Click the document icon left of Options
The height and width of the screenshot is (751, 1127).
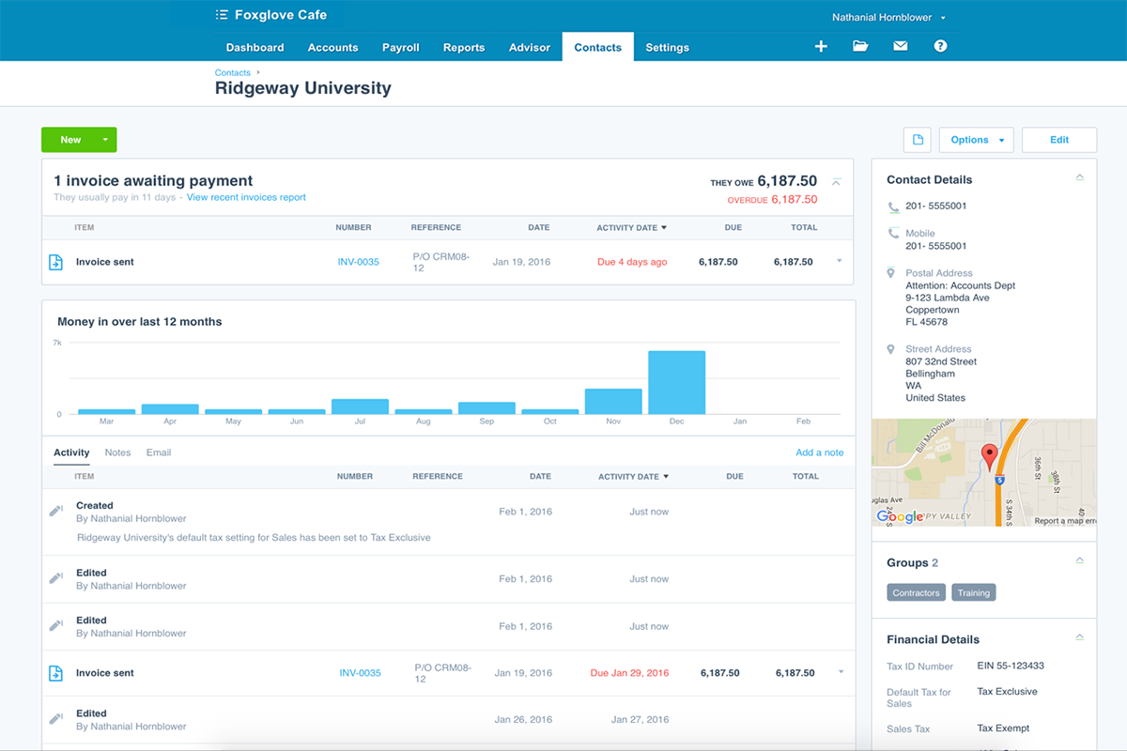[x=917, y=139]
